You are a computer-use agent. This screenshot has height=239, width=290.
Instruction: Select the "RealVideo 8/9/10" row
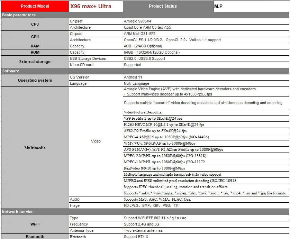pyautogui.click(x=206, y=168)
